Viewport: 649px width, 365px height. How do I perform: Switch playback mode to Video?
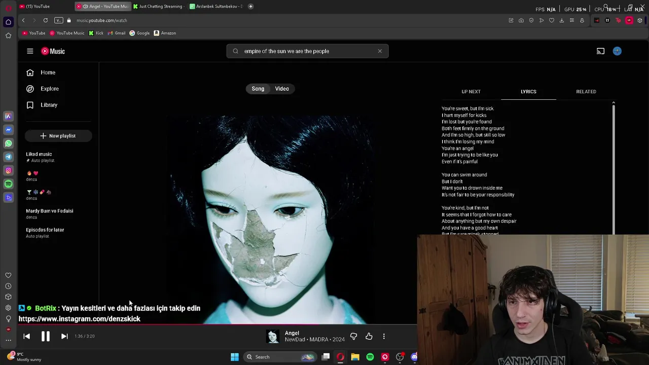(x=282, y=89)
